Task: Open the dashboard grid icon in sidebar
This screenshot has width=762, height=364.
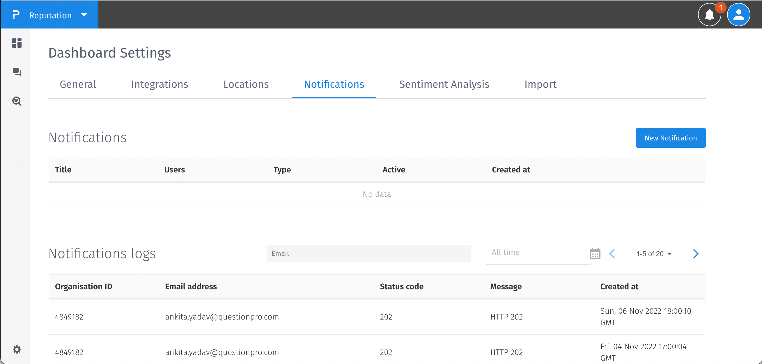Action: tap(17, 43)
